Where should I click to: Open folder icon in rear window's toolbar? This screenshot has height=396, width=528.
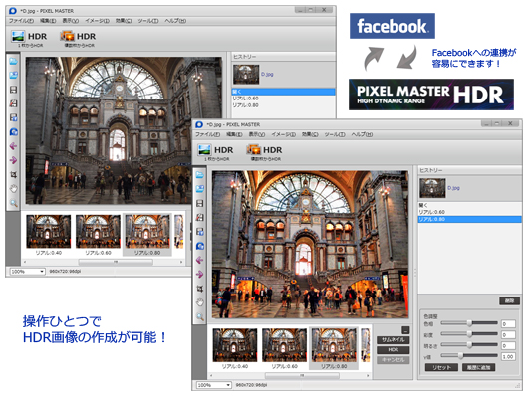[14, 61]
